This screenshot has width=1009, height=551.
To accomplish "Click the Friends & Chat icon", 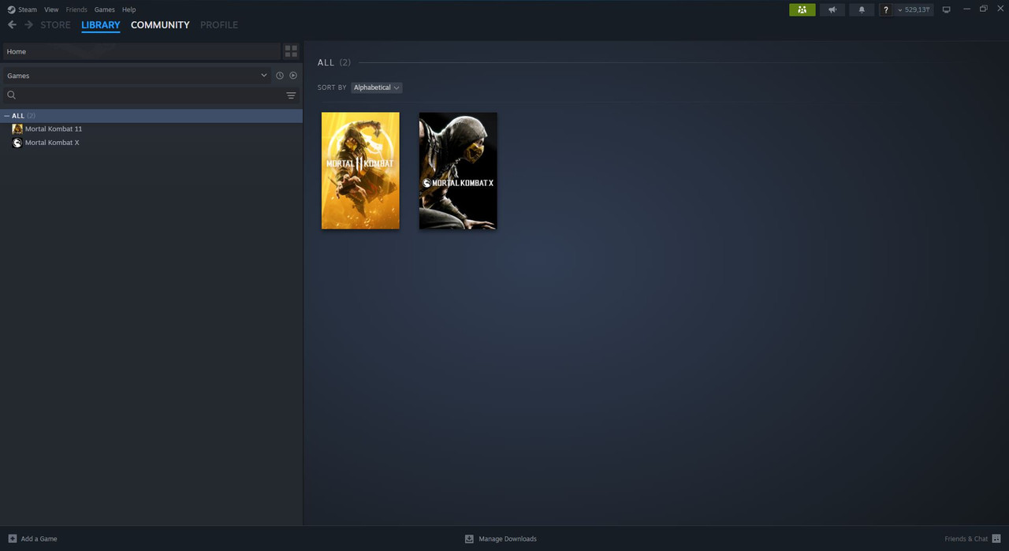I will point(996,538).
